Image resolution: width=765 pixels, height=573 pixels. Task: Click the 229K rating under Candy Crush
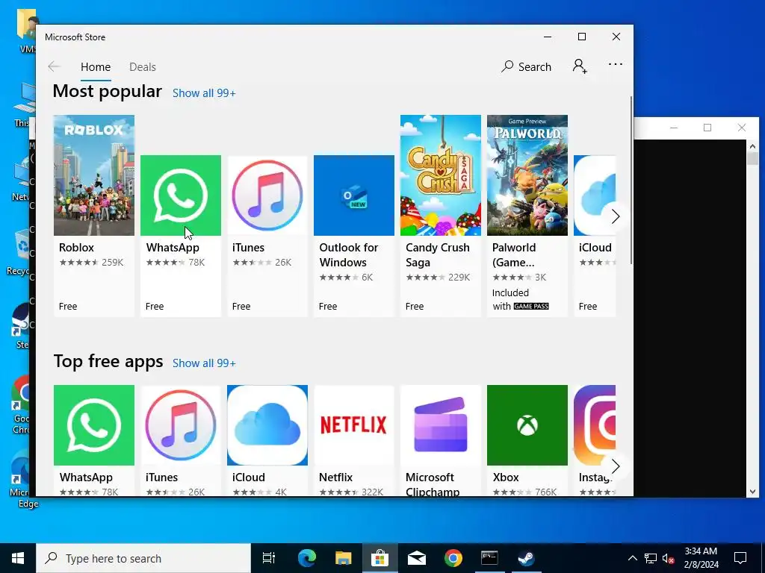pos(459,278)
